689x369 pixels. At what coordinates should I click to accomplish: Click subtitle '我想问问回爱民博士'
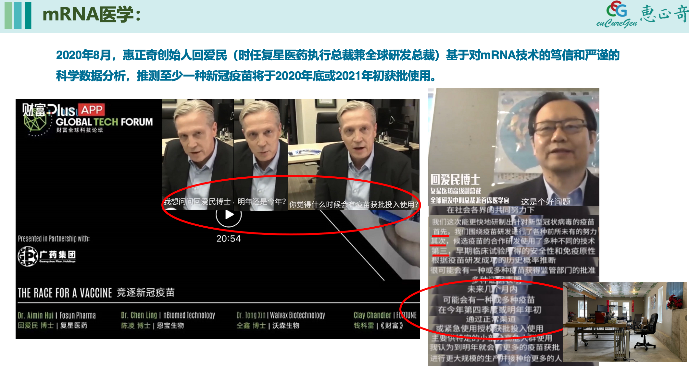[197, 202]
